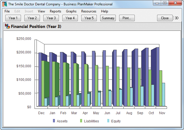This screenshot has width=184, height=130.
Task: Click the Equity legend color swatch
Action: 108,121
